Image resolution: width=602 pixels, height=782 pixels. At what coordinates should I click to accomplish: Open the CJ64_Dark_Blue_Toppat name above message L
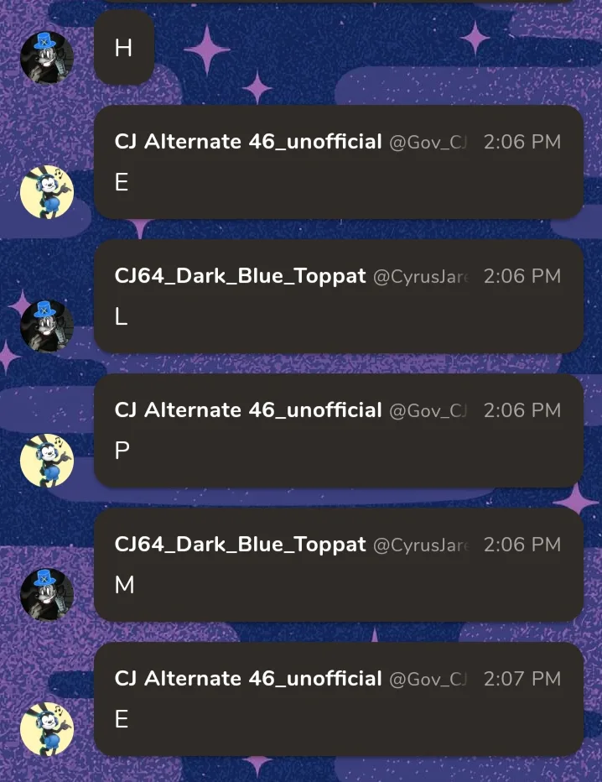[240, 276]
